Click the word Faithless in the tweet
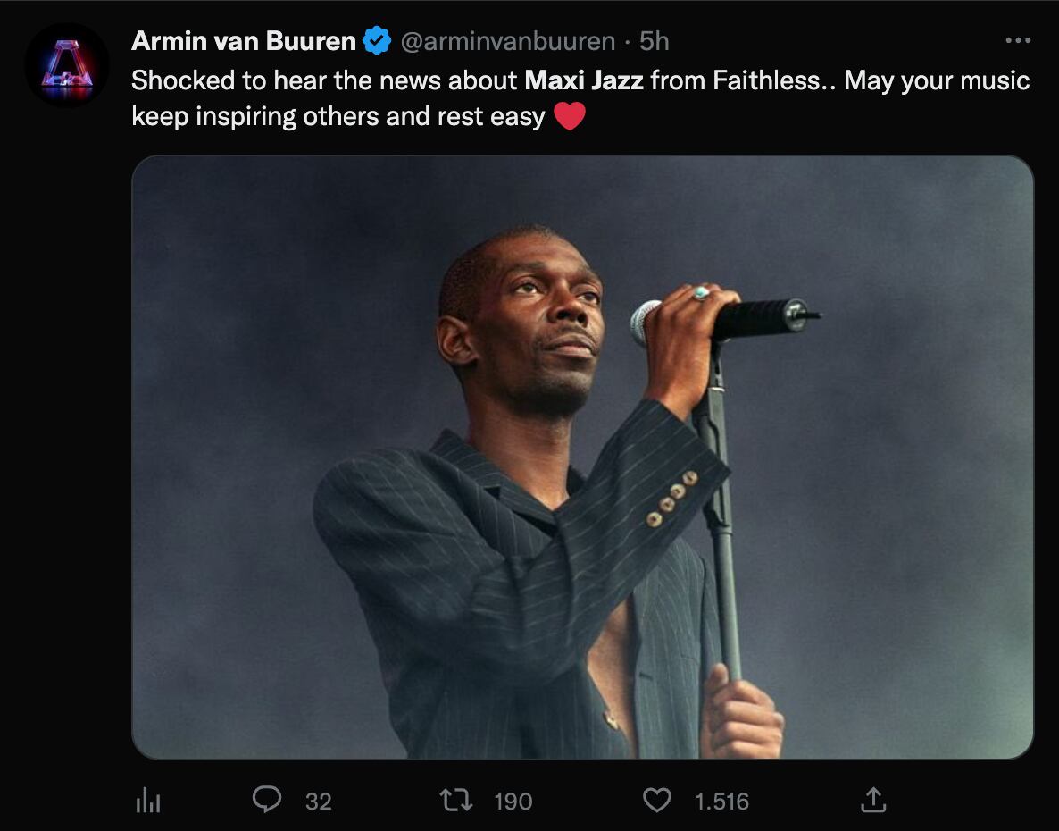The image size is (1059, 831). point(760,81)
